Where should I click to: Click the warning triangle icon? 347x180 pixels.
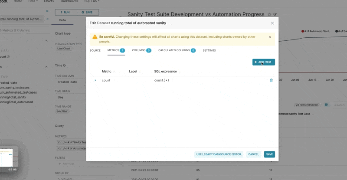[95, 37]
